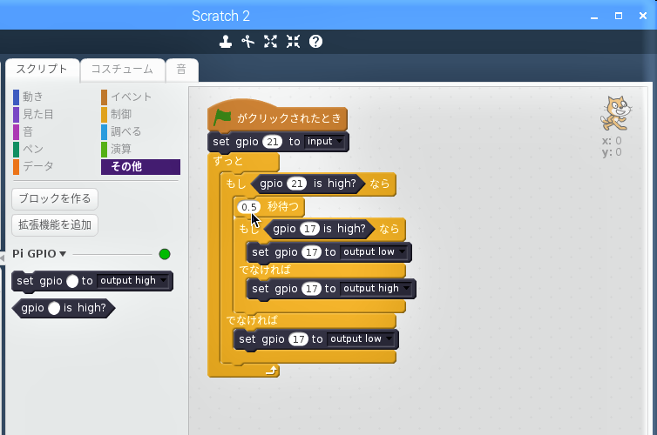Screen dimensions: 657x435
Task: Click the 17 value in the bottom set gpio block
Action: 298,338
